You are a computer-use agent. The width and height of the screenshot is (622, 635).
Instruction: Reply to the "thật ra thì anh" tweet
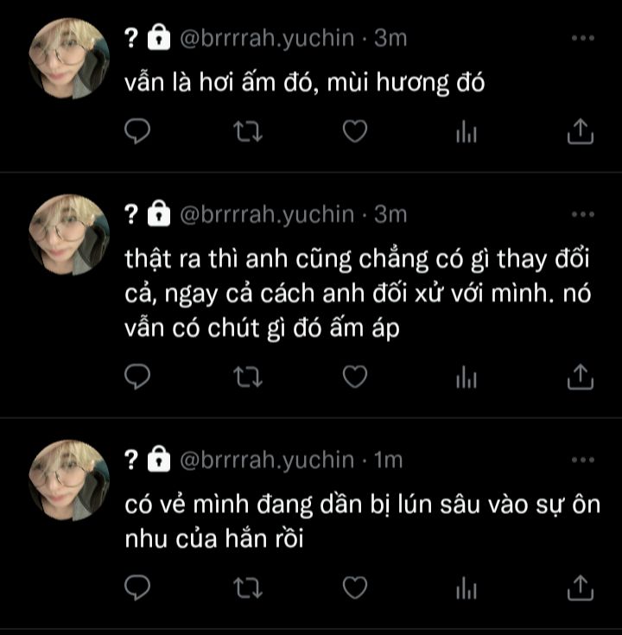(x=137, y=377)
